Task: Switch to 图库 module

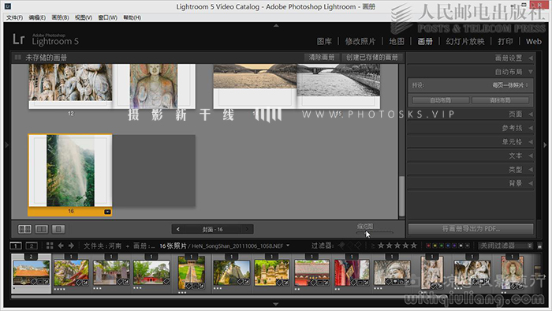Action: click(324, 41)
